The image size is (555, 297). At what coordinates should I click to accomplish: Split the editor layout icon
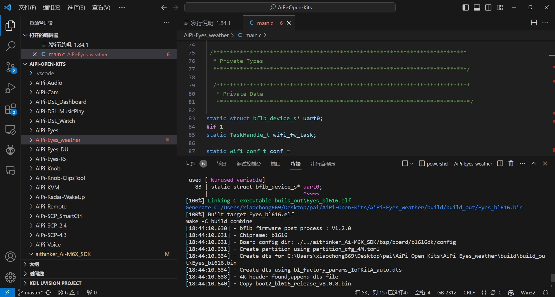point(534,23)
